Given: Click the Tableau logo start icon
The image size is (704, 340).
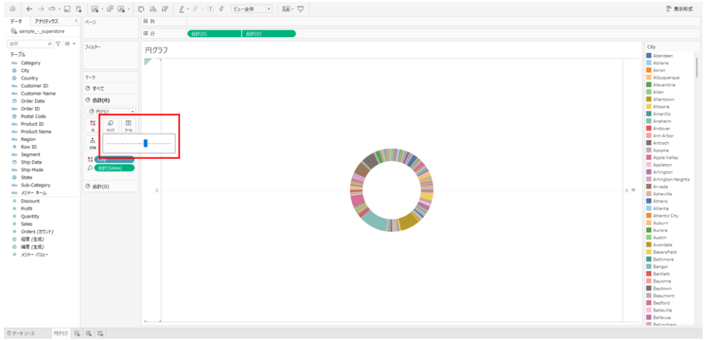Looking at the screenshot, I should (12, 9).
